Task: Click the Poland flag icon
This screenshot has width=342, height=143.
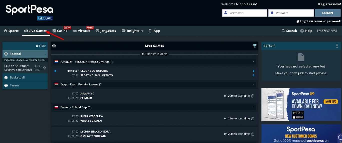Action: [x=56, y=107]
